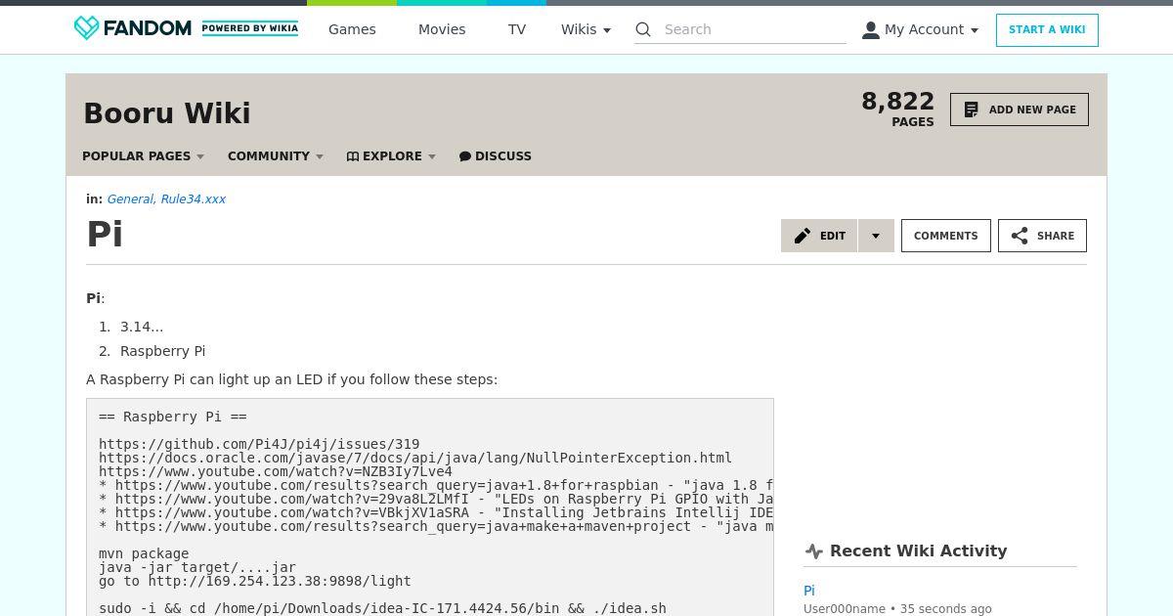This screenshot has width=1173, height=616.
Task: Click the Start a Wiki button
Action: pos(1047,30)
